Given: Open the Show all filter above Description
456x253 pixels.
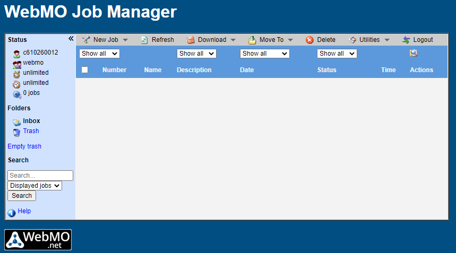Looking at the screenshot, I should pos(196,54).
